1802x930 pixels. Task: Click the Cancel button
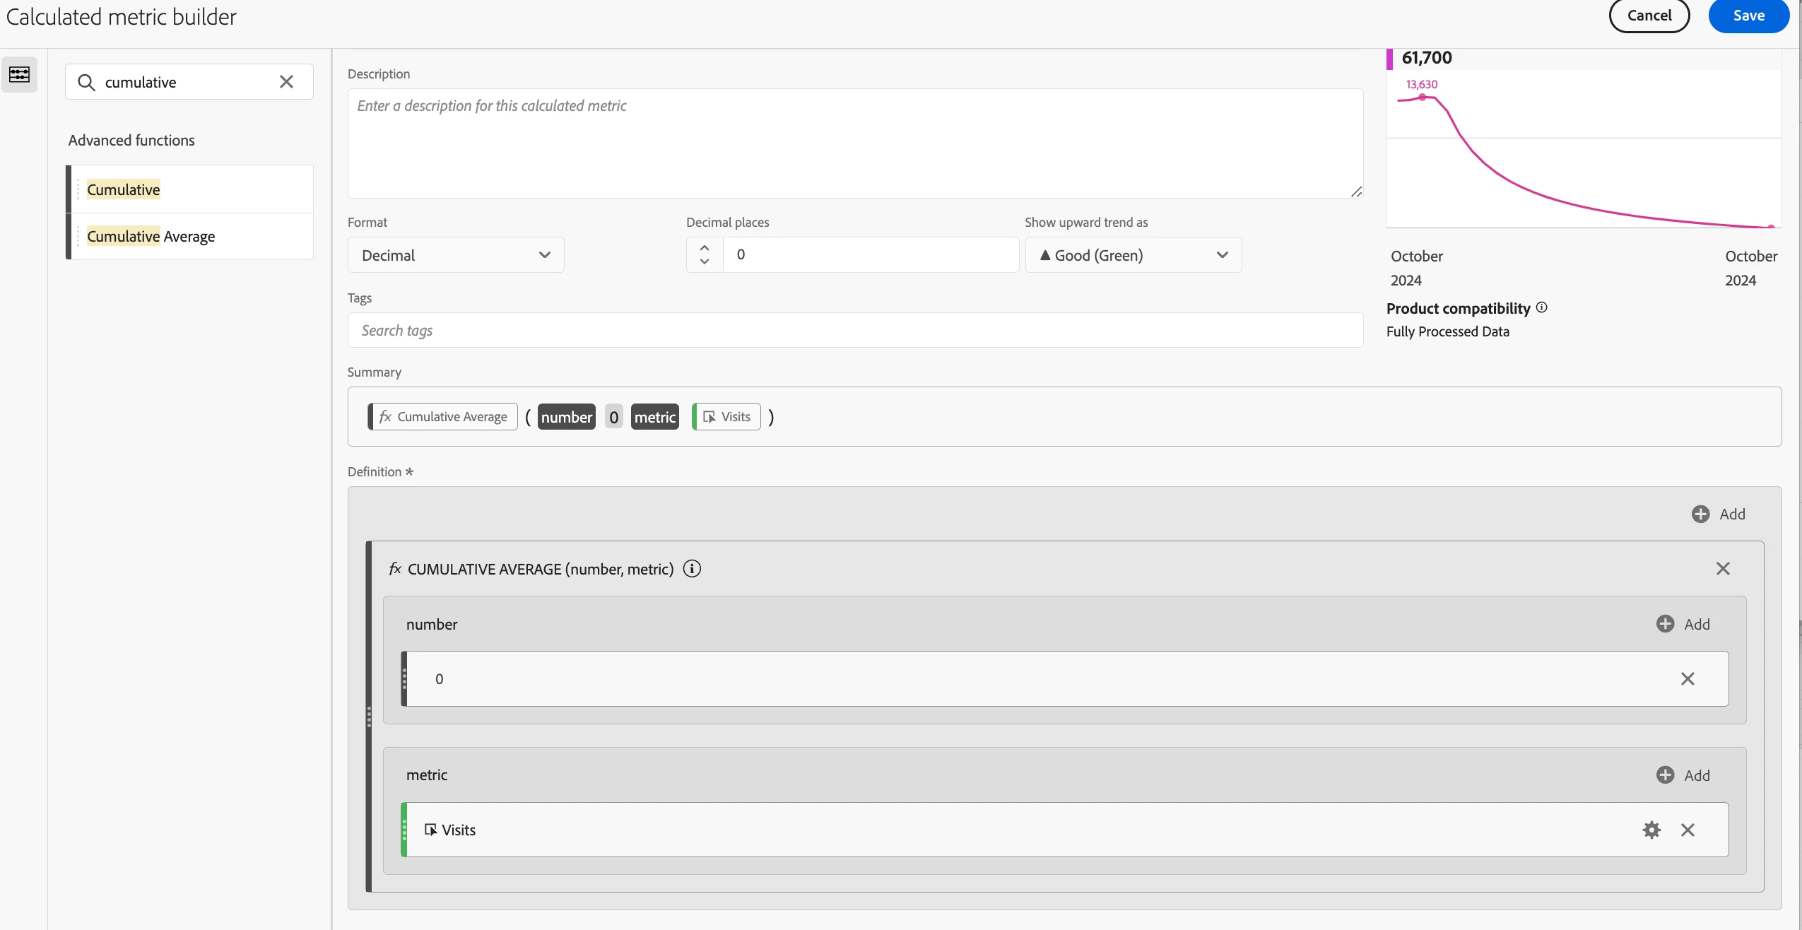pos(1649,16)
